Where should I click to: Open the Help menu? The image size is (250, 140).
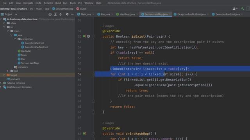99,3
